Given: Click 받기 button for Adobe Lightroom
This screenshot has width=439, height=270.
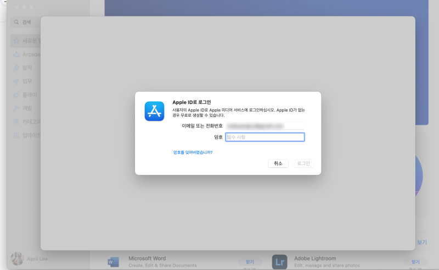Looking at the screenshot, I should point(415,262).
